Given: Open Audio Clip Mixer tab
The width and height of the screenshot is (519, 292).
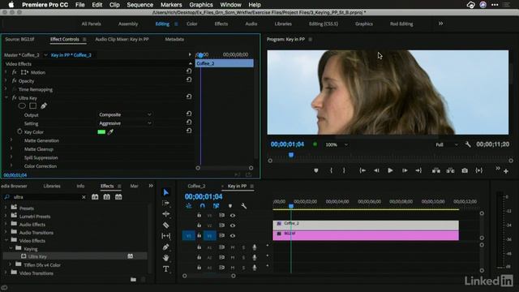Looking at the screenshot, I should point(122,39).
